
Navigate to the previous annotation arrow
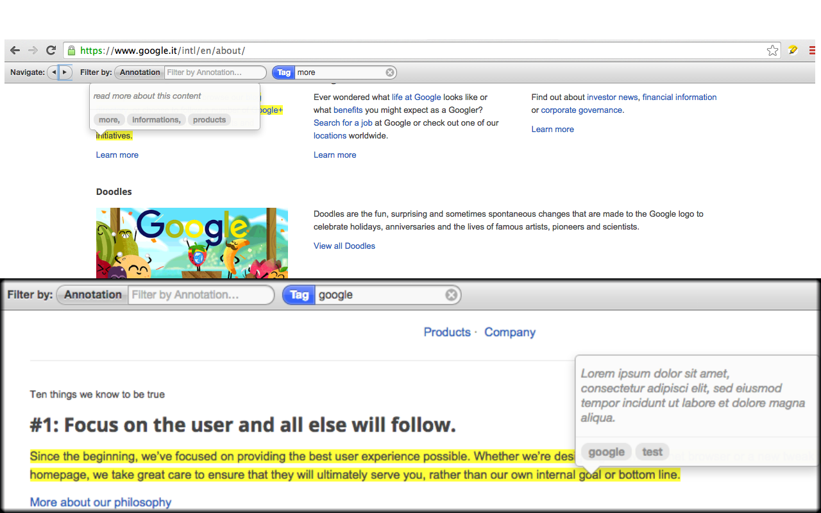click(x=53, y=72)
